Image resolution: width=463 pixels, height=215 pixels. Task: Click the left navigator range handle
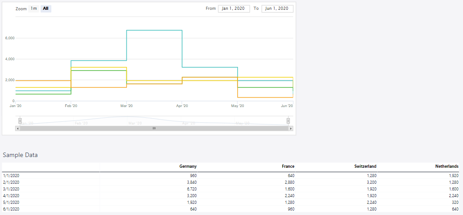click(20, 121)
